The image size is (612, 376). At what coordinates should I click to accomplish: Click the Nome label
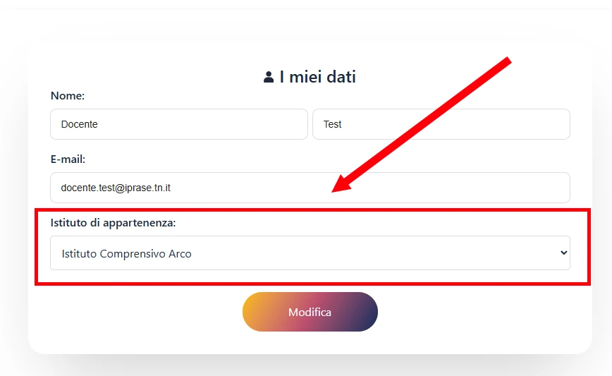[x=68, y=95]
